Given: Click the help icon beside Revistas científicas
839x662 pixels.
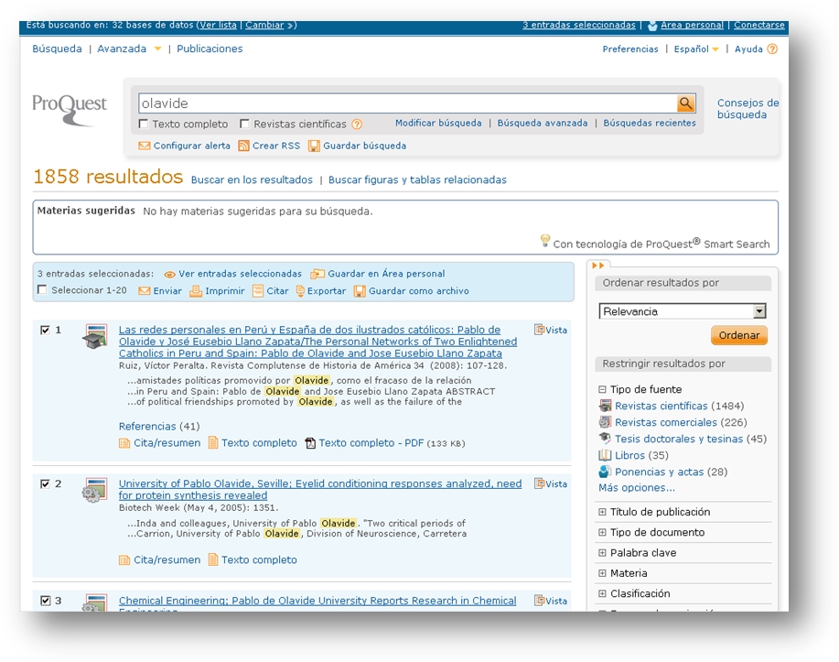Looking at the screenshot, I should pos(357,125).
